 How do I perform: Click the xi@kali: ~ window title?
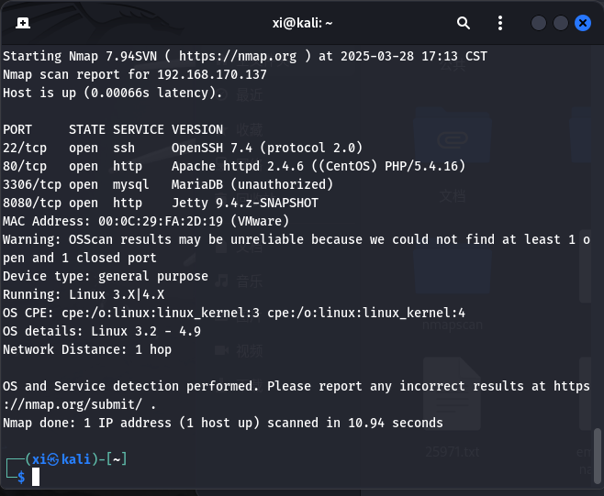pyautogui.click(x=302, y=23)
